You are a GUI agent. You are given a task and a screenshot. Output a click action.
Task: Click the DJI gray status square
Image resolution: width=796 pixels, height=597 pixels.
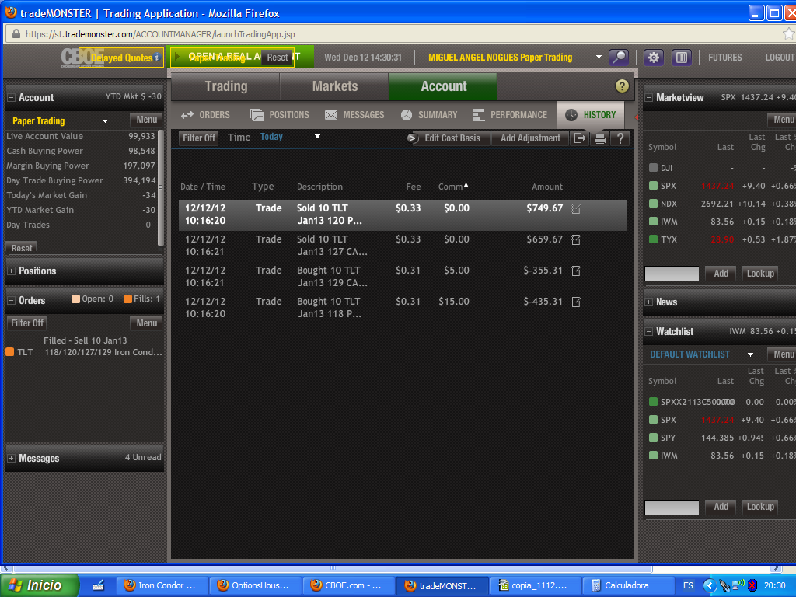653,168
